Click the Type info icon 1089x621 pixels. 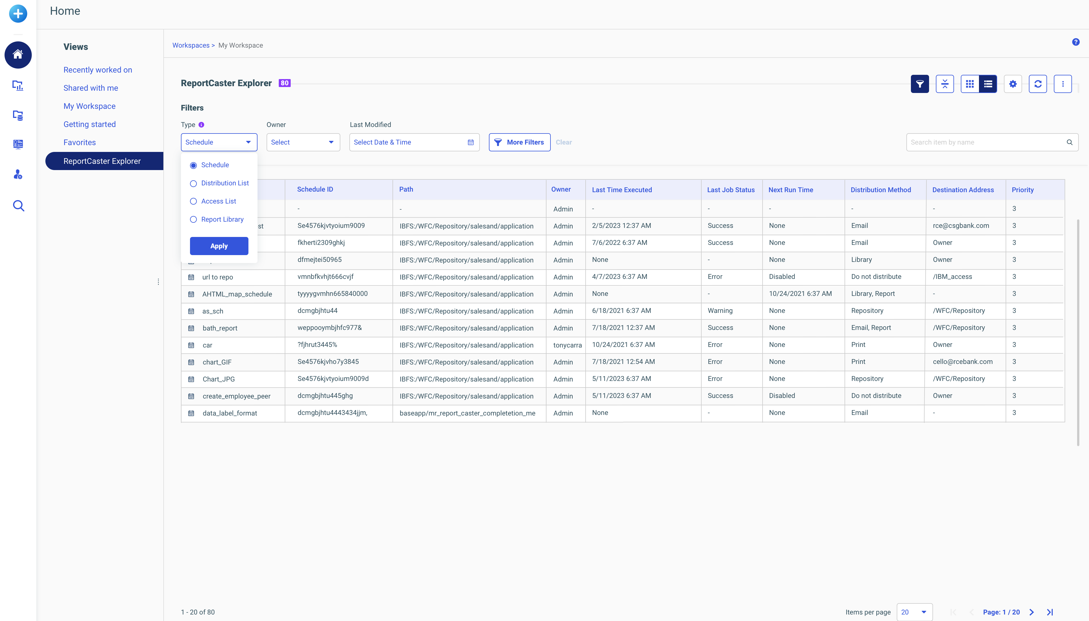[201, 124]
